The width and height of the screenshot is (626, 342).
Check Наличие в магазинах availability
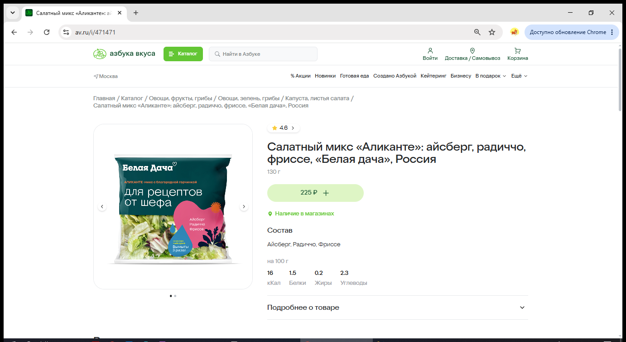pos(301,214)
